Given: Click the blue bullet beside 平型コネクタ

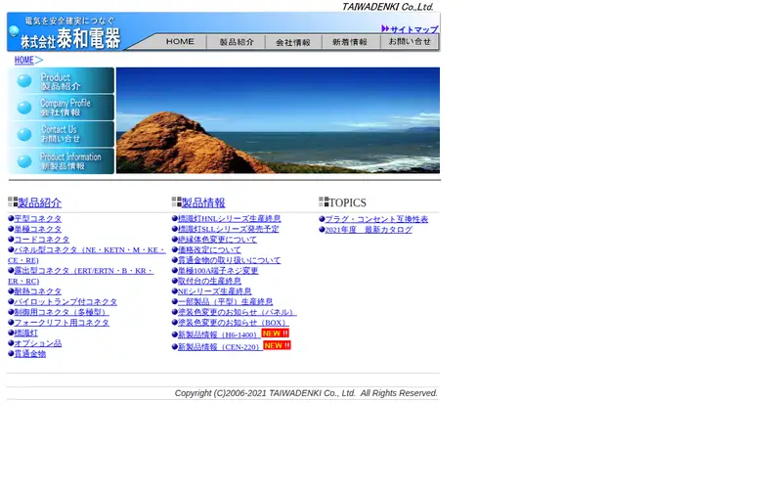Looking at the screenshot, I should pyautogui.click(x=11, y=218).
